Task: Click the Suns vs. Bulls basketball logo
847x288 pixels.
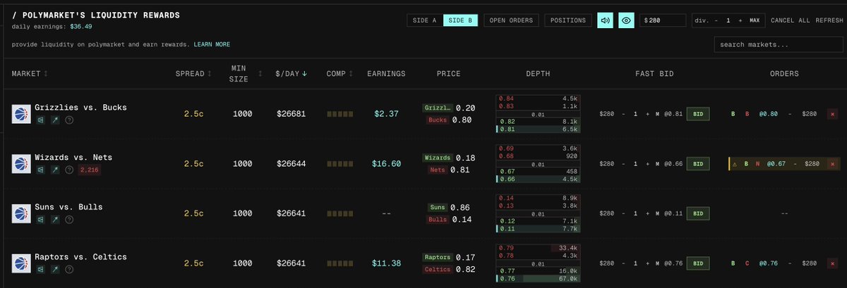Action: (x=20, y=213)
